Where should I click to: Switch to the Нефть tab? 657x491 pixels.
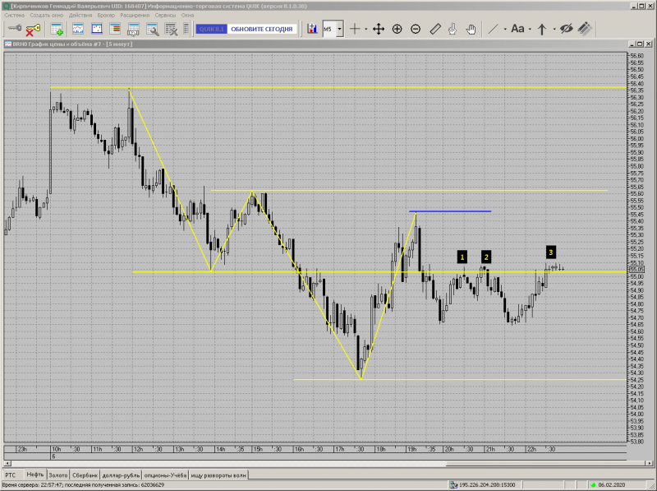click(x=34, y=475)
